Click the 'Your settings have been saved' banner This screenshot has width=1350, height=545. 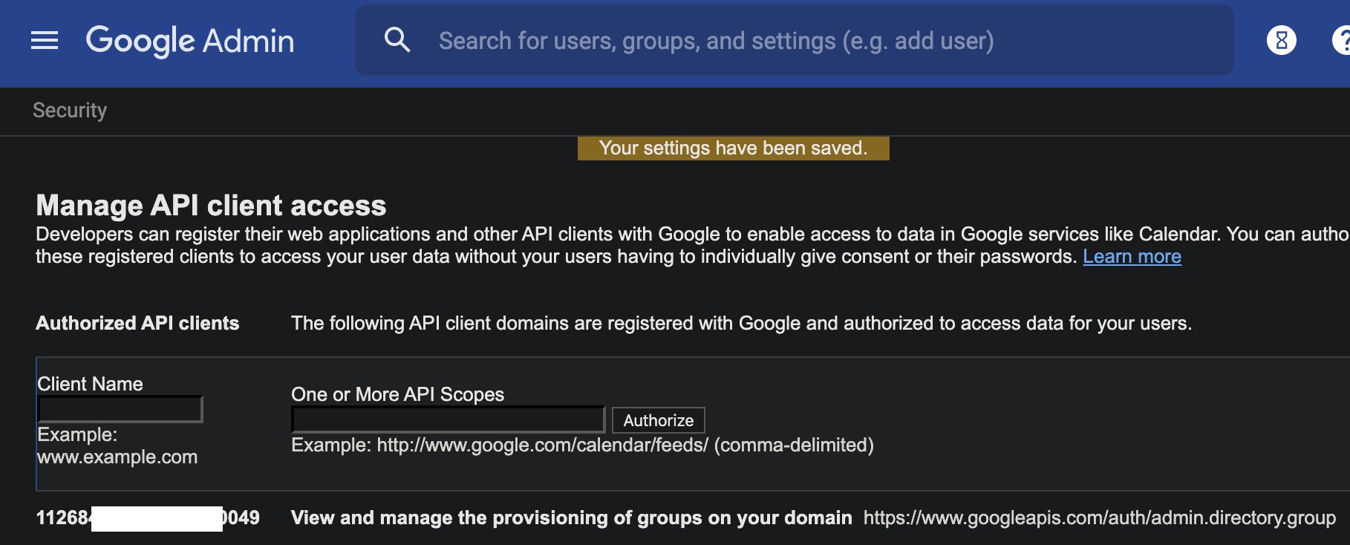pyautogui.click(x=733, y=149)
